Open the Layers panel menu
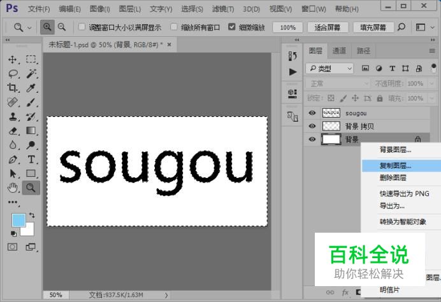 [x=432, y=51]
